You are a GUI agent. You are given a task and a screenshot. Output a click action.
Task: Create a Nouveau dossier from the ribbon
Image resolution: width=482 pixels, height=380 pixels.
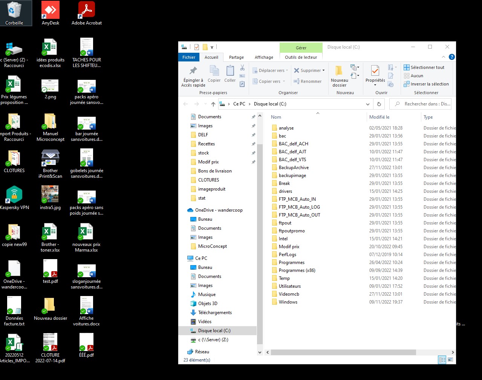tap(340, 76)
